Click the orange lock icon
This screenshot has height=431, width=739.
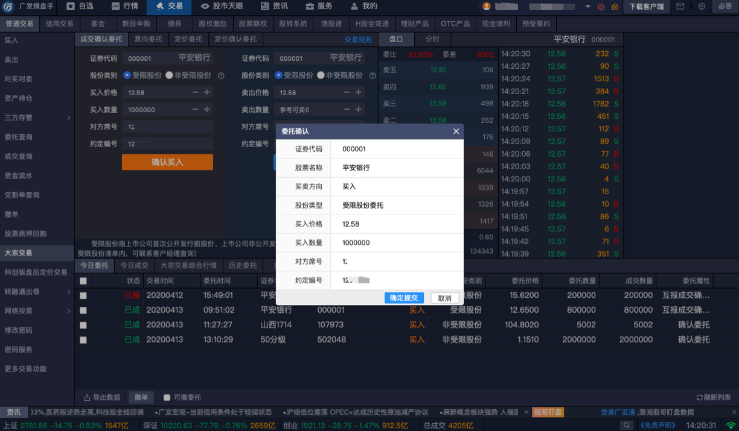pyautogui.click(x=615, y=7)
